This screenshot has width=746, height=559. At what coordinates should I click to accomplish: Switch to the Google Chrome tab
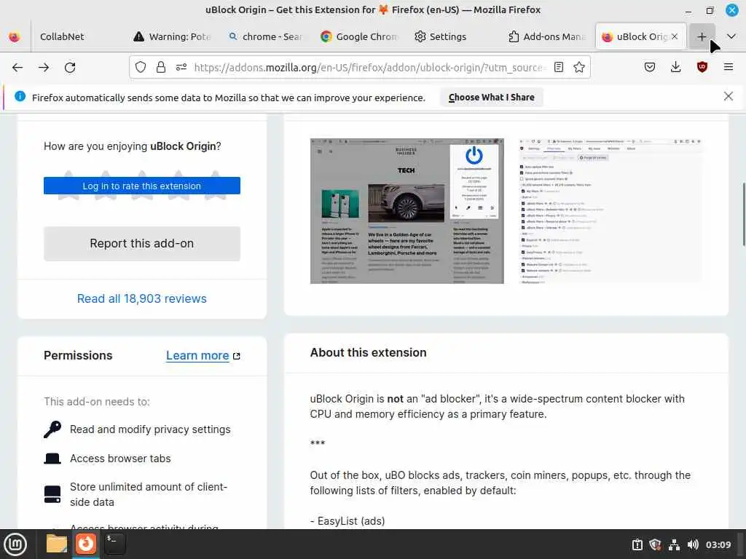point(359,36)
